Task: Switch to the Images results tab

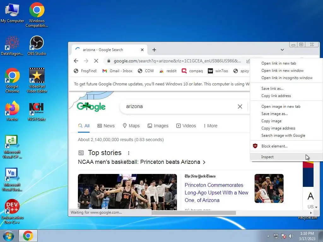Action: tap(158, 126)
